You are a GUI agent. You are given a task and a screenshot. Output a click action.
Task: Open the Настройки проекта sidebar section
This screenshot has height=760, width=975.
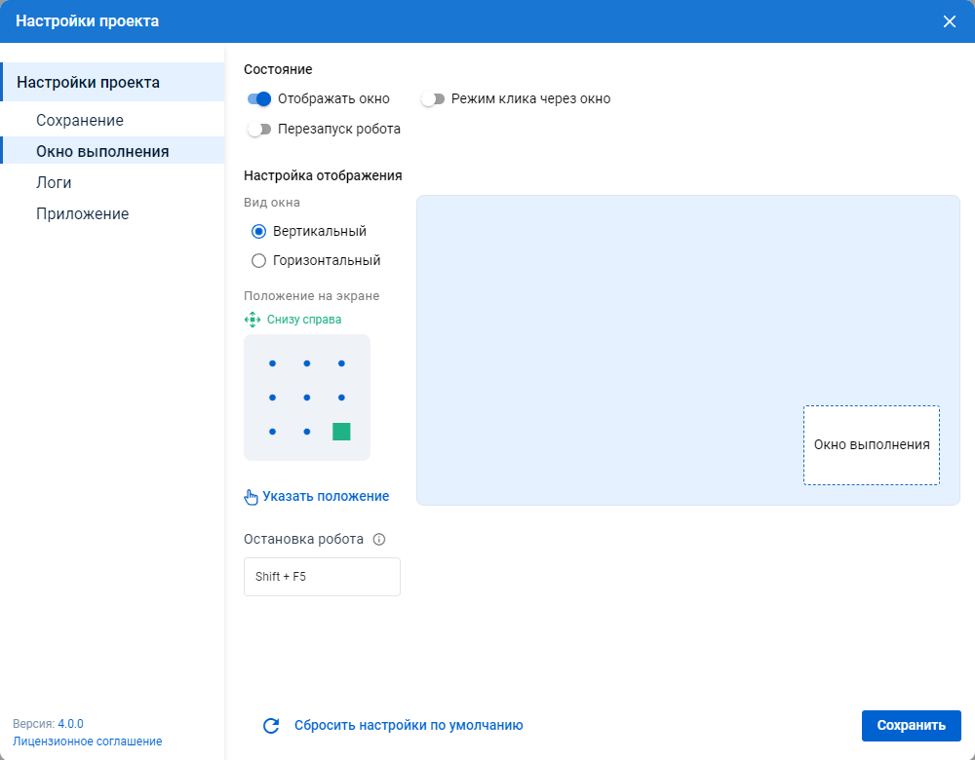coord(112,82)
